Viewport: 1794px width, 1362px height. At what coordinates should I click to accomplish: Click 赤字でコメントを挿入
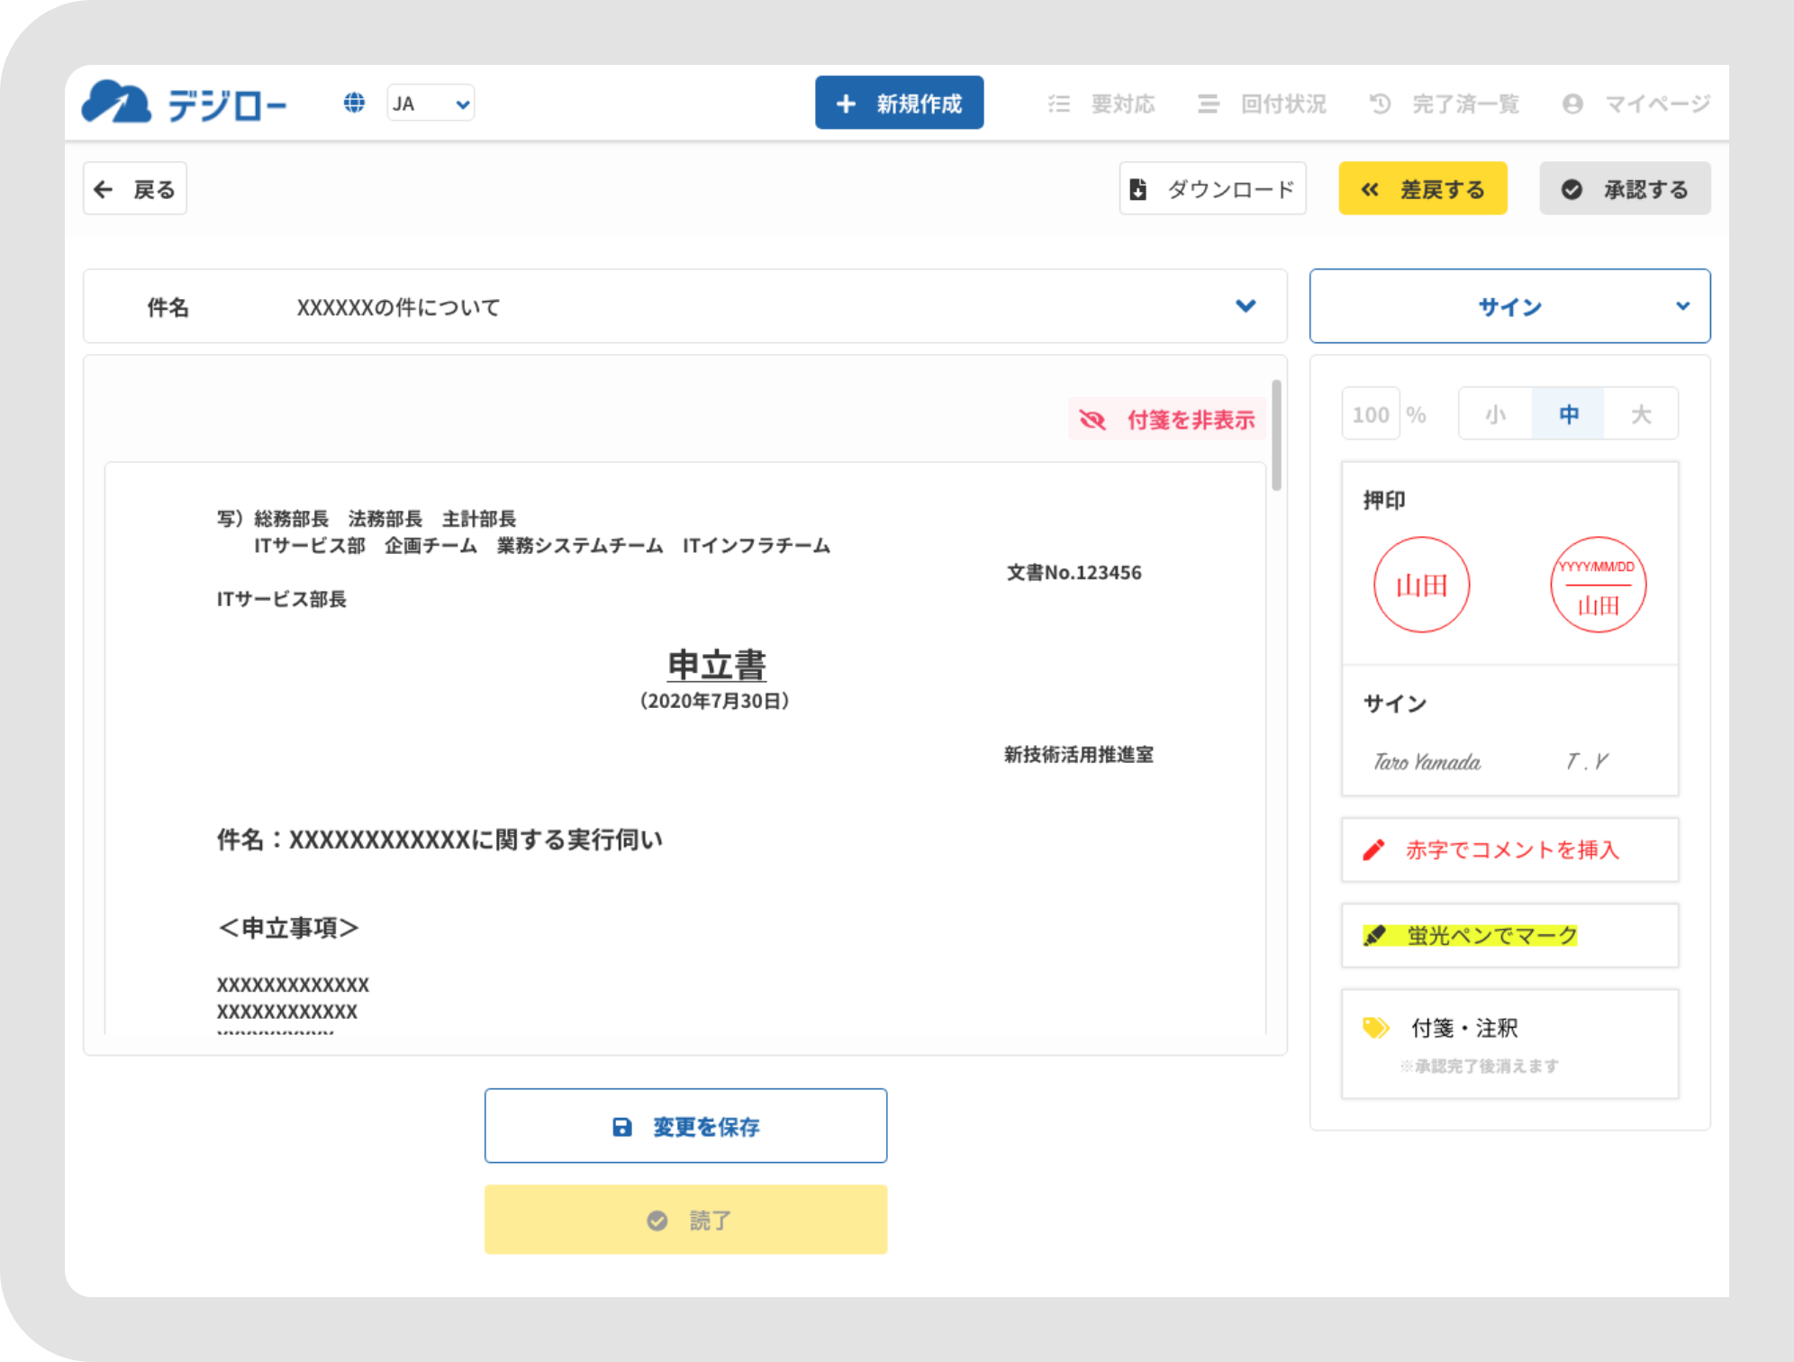pyautogui.click(x=1509, y=849)
